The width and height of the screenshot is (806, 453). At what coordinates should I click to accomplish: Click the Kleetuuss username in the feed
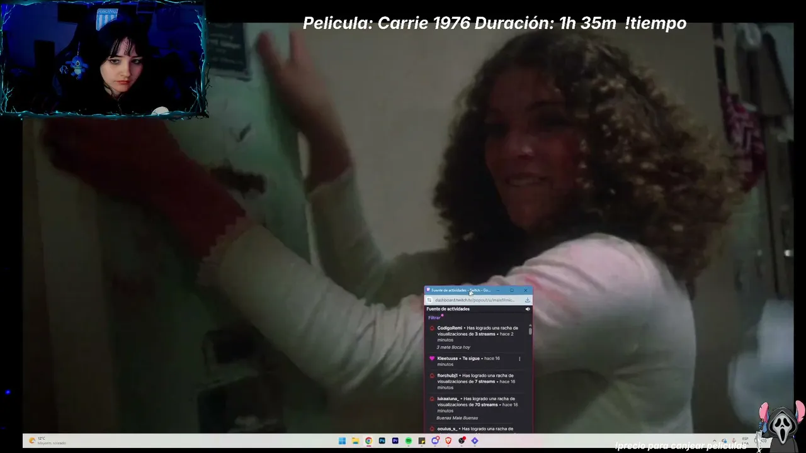click(x=448, y=359)
